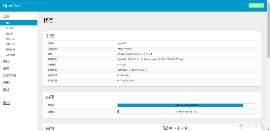
Task: Open the 防火墙 status page
Action: point(9,28)
